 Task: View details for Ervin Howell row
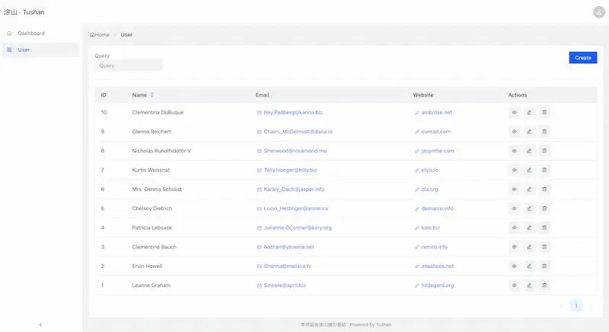(x=515, y=267)
